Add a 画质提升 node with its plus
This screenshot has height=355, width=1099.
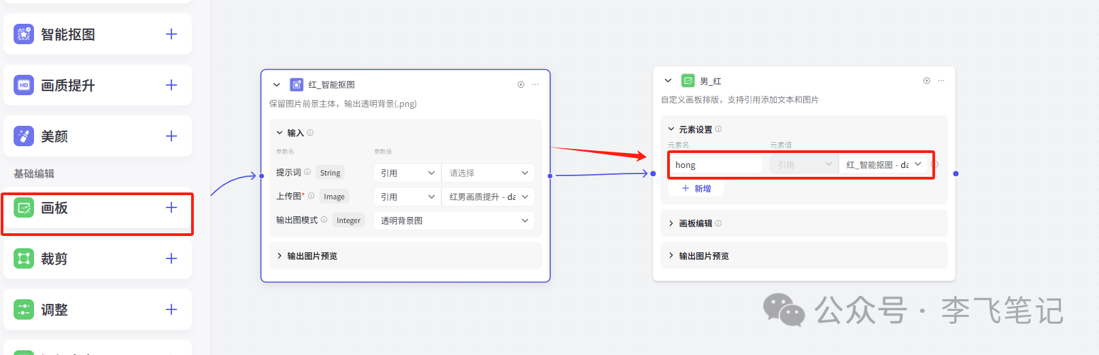tap(171, 85)
